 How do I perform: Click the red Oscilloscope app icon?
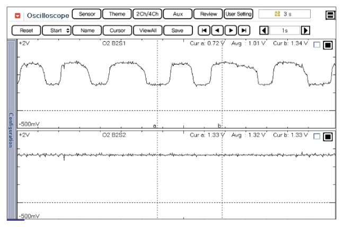[18, 14]
